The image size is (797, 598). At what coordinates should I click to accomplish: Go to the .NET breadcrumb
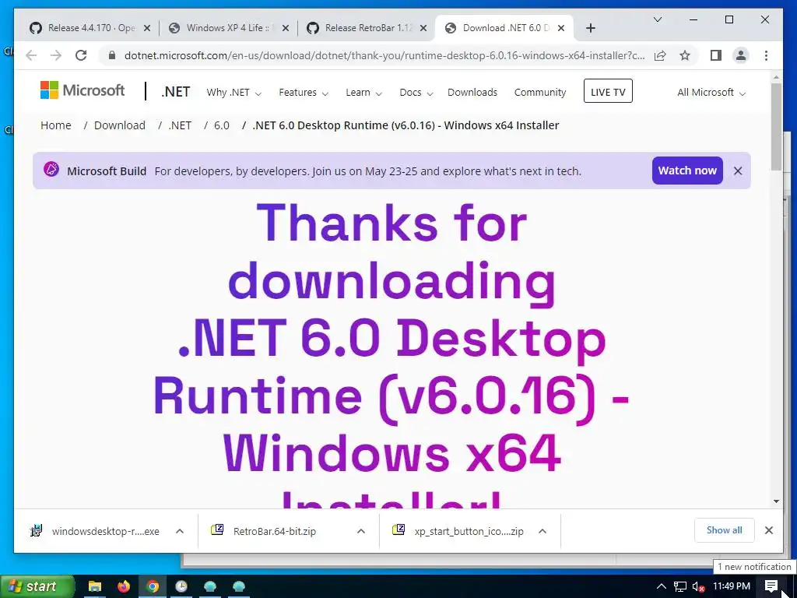point(180,125)
